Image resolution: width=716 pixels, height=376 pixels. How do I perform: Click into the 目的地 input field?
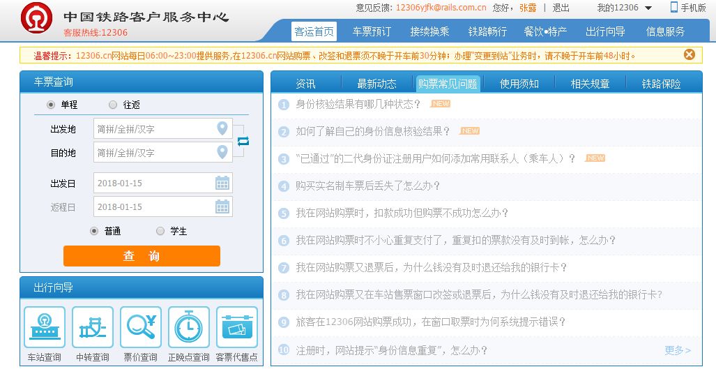(x=163, y=153)
